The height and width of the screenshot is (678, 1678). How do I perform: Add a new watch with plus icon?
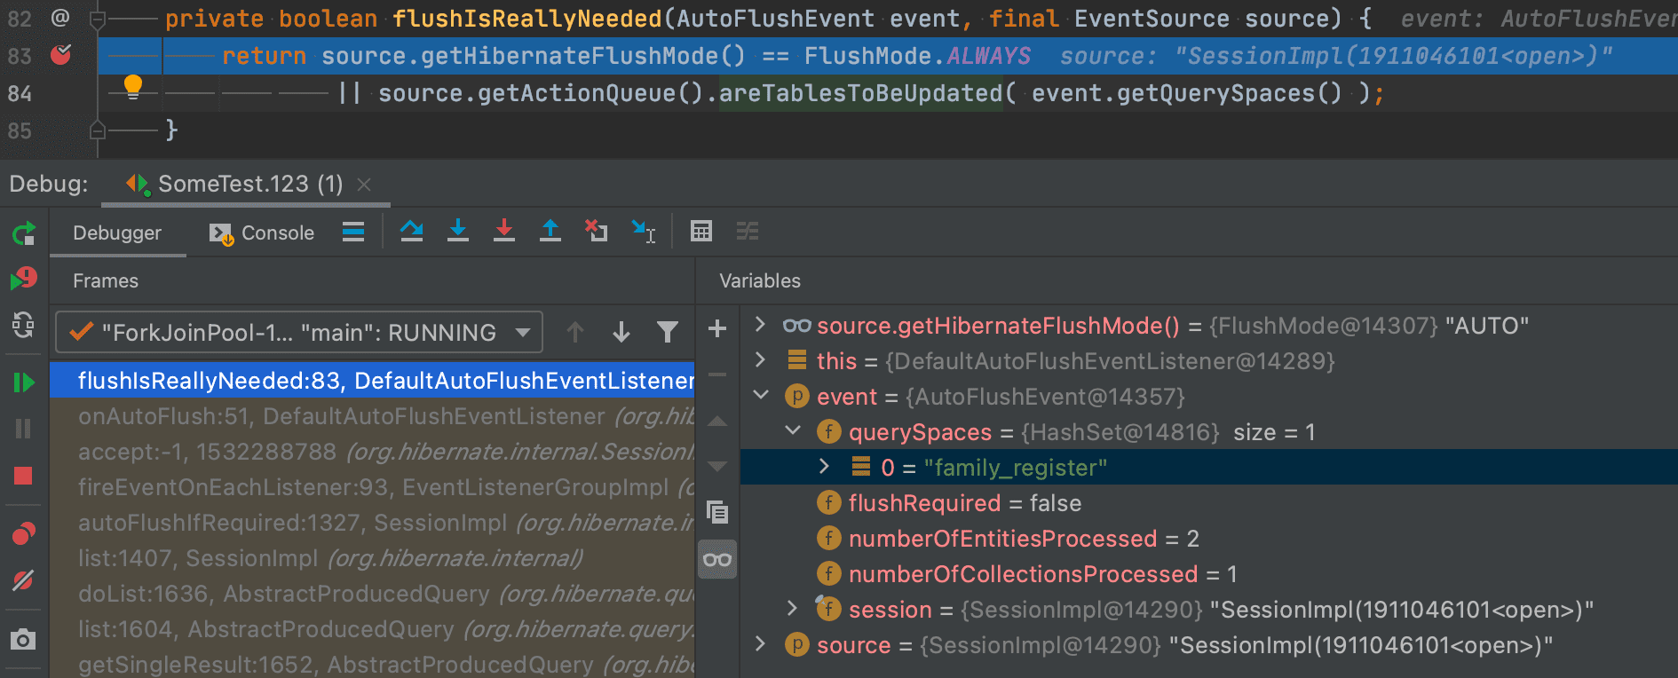(717, 328)
